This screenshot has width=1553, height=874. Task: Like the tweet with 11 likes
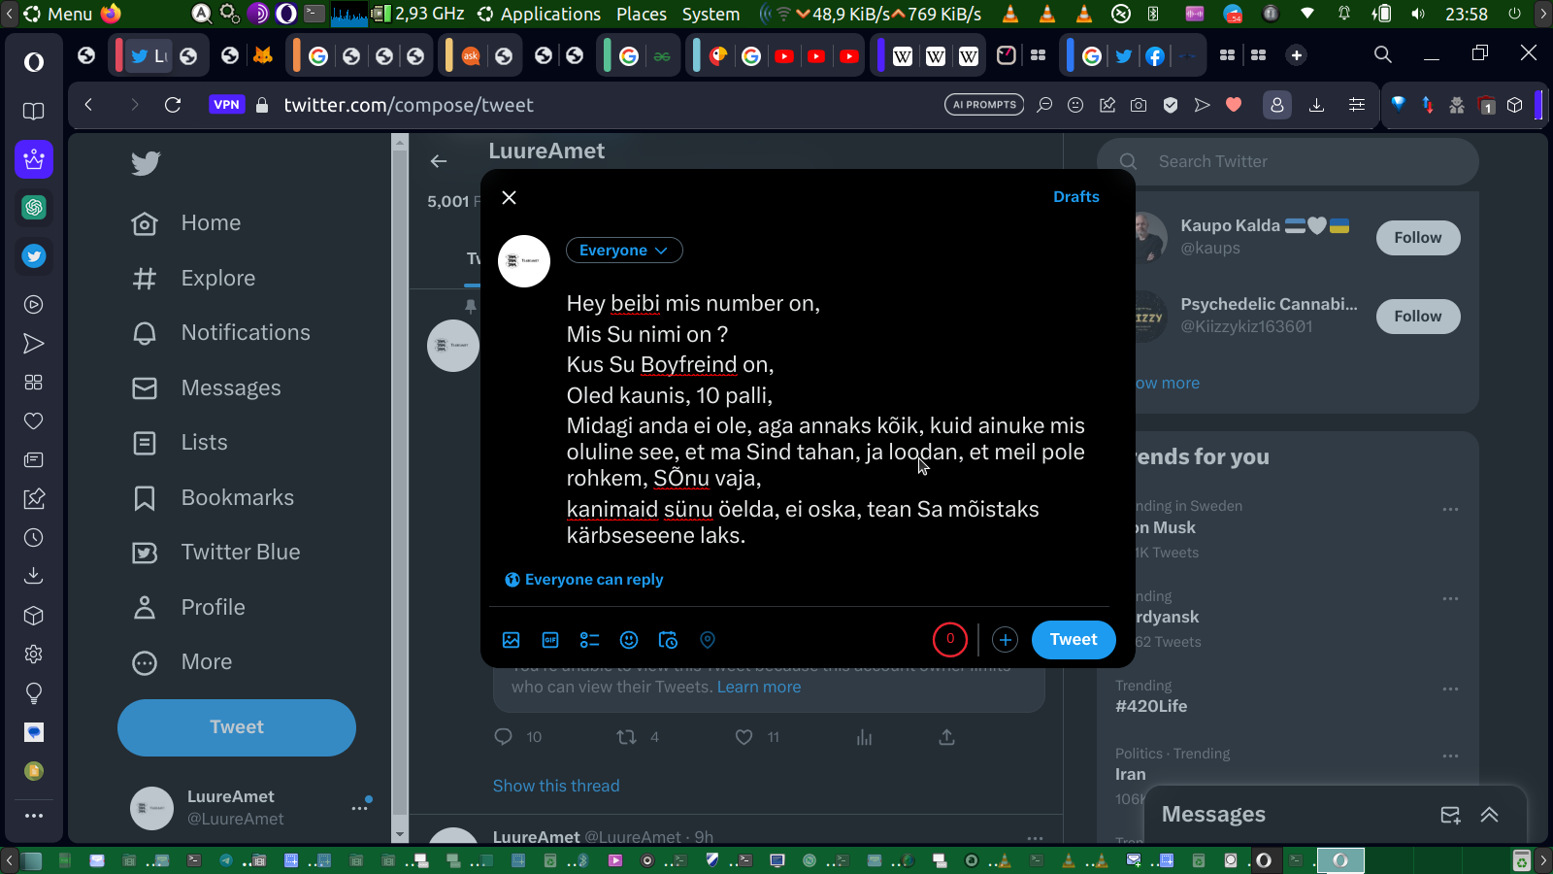click(744, 737)
